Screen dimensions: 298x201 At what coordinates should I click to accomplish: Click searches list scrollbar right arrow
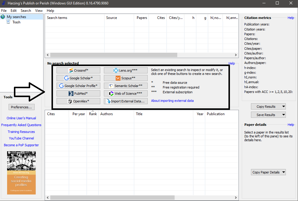(x=236, y=55)
